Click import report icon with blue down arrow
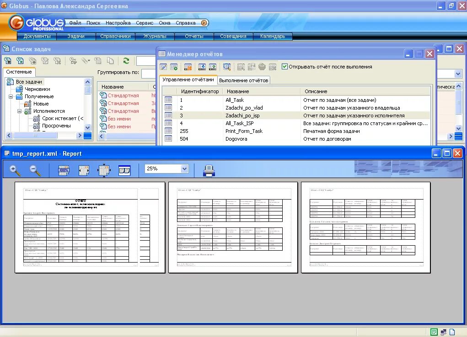This screenshot has height=337, width=467. (x=202, y=67)
